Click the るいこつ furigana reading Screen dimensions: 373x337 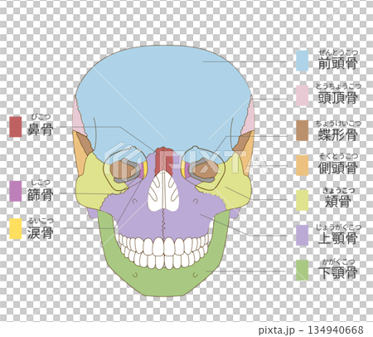tap(41, 221)
